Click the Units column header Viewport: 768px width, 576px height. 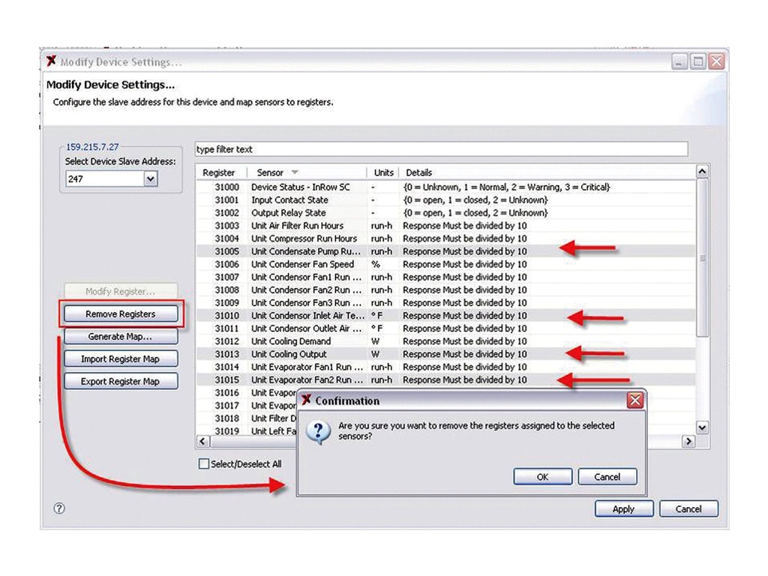[383, 172]
